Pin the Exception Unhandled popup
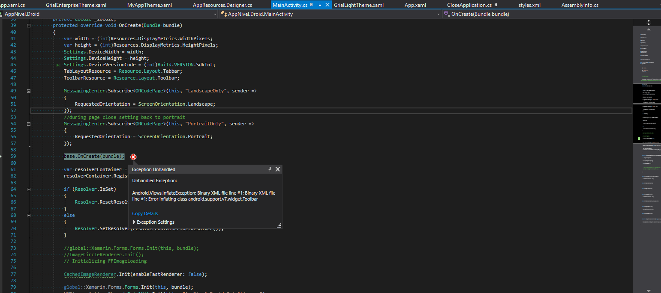The height and width of the screenshot is (293, 661). tap(270, 169)
